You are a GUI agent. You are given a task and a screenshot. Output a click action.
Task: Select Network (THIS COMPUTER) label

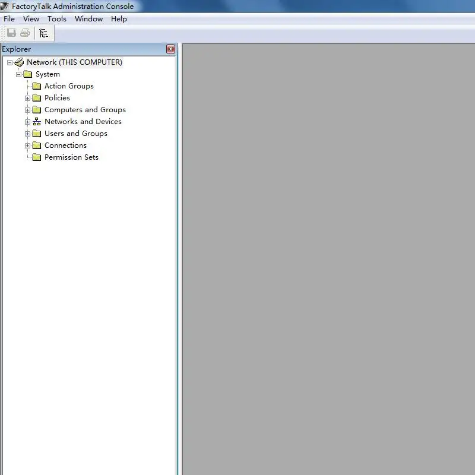(x=75, y=62)
